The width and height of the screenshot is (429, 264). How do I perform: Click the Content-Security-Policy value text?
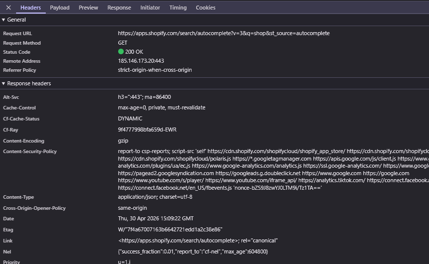(273, 170)
